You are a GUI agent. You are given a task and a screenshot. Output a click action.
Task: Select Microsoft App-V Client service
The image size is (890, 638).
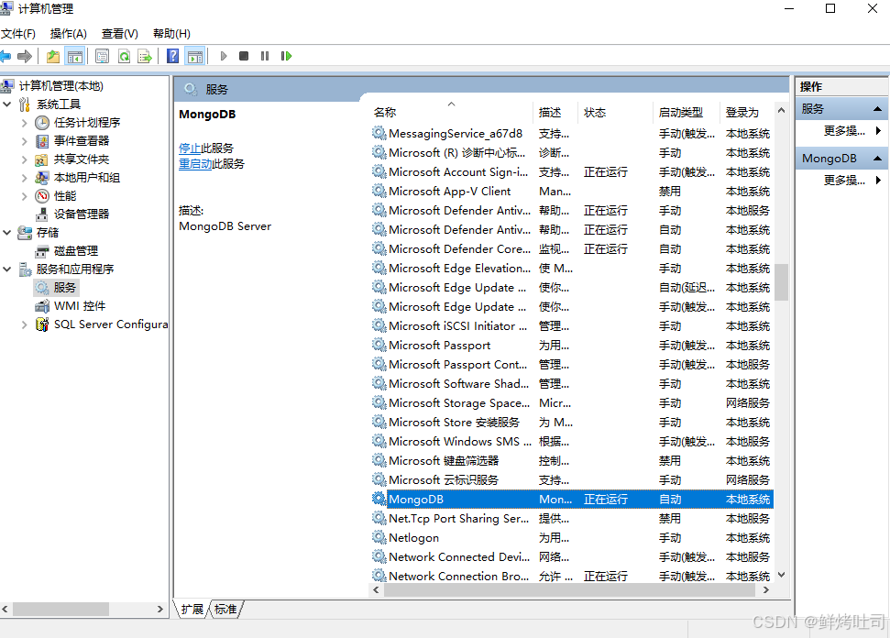tap(572, 192)
